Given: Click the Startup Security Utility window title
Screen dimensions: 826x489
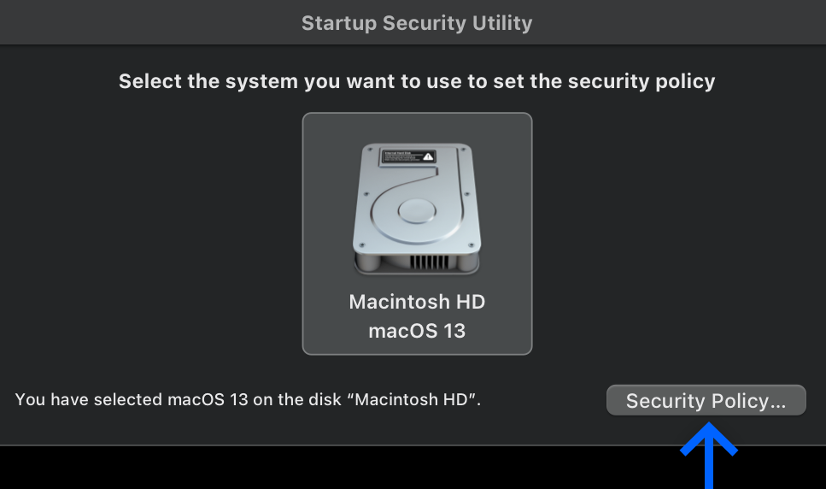Looking at the screenshot, I should [x=417, y=23].
